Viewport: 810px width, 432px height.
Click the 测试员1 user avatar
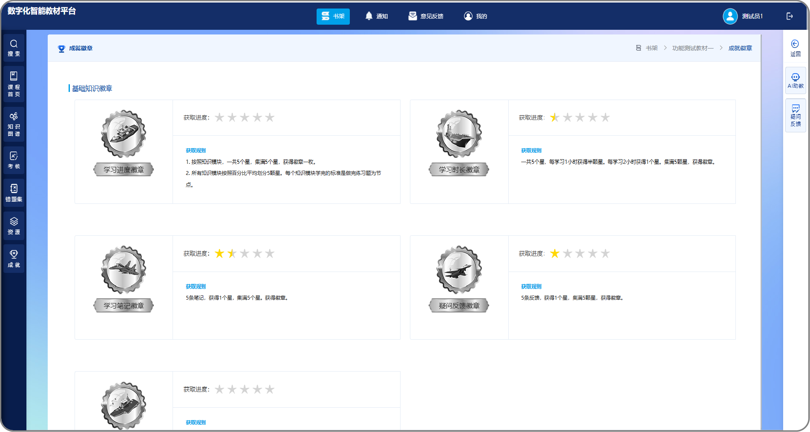[730, 16]
